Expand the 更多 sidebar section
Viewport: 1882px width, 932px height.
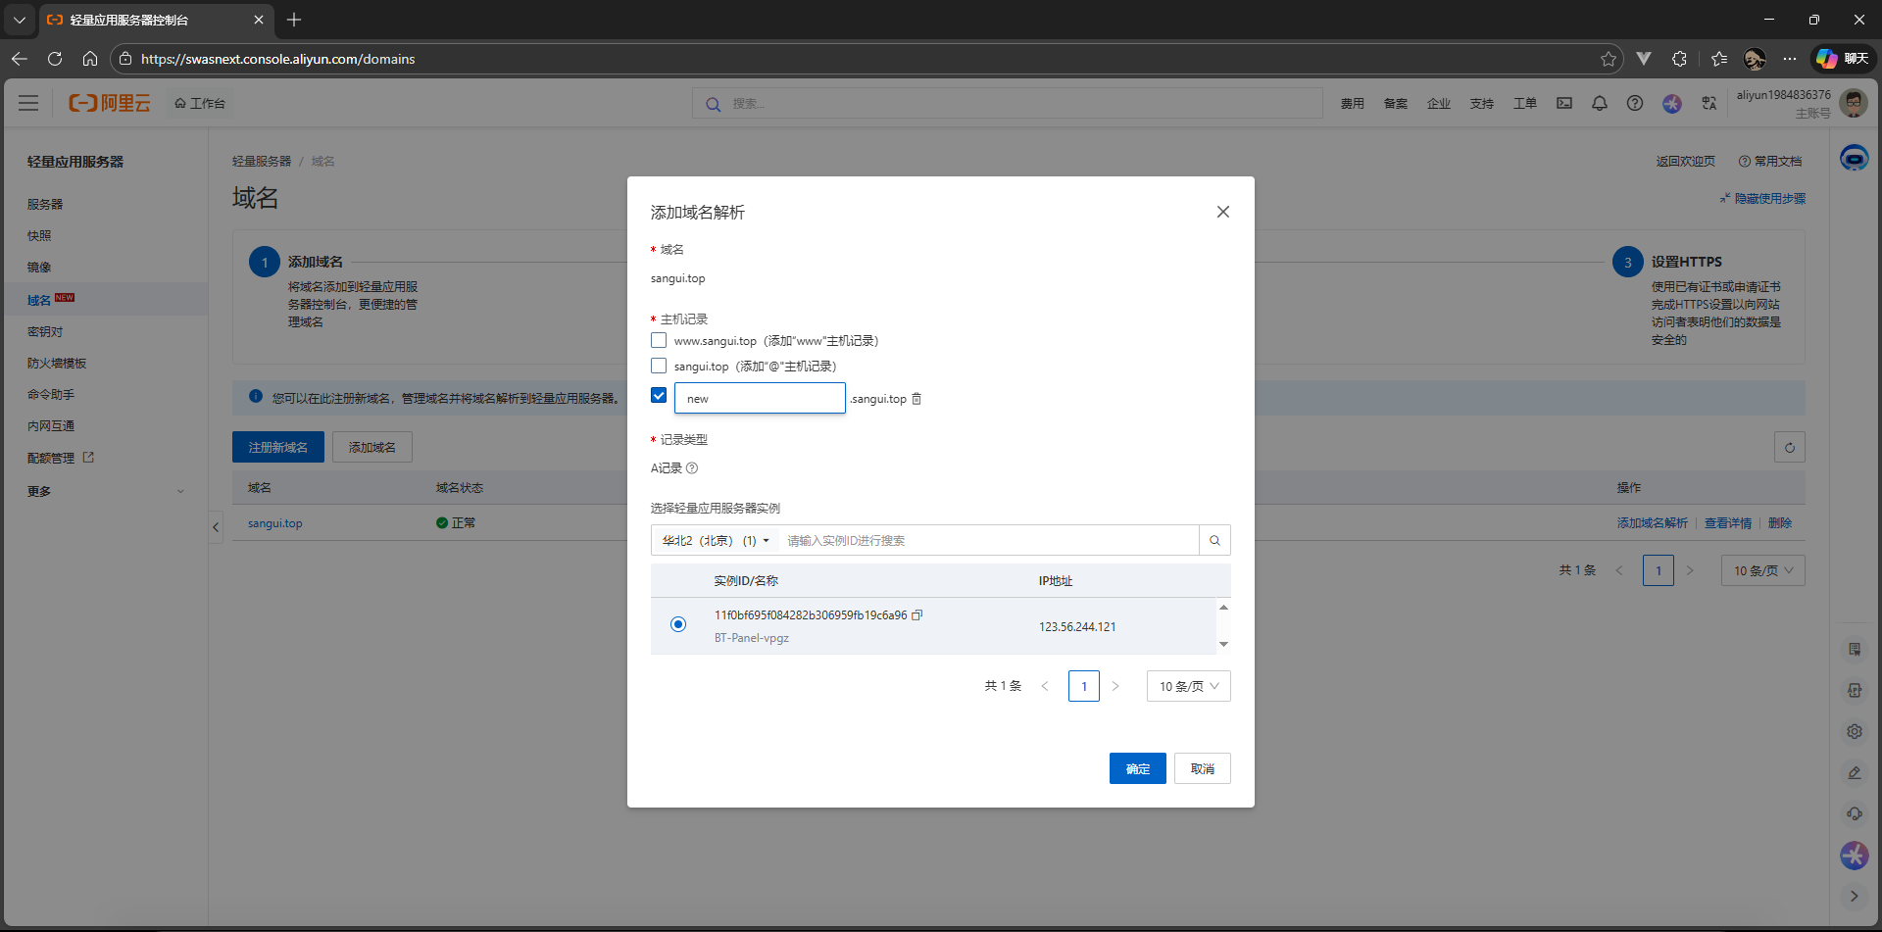point(105,492)
